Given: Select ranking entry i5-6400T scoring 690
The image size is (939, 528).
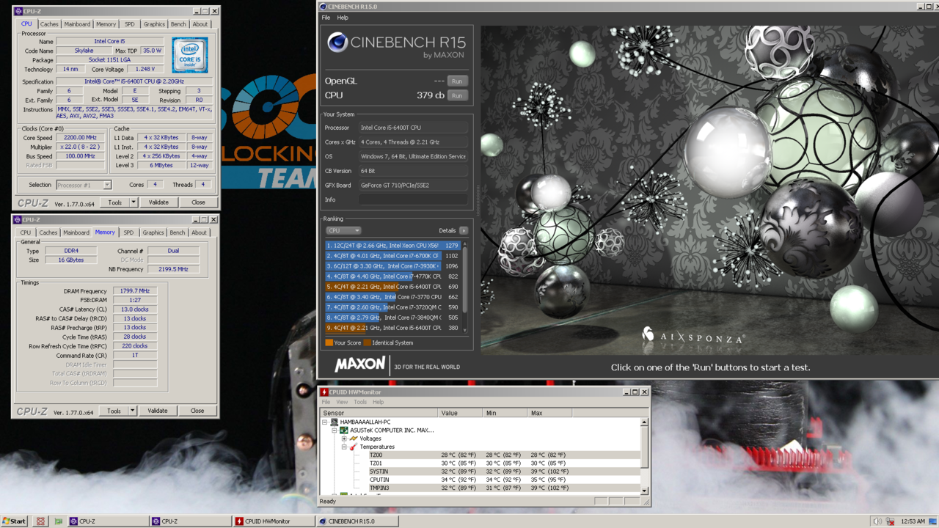Looking at the screenshot, I should coord(393,287).
